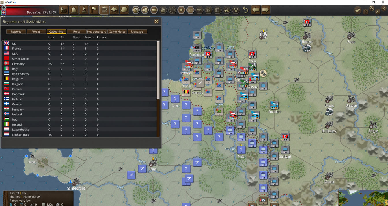Click the Naval column header
The image size is (388, 206).
click(77, 38)
